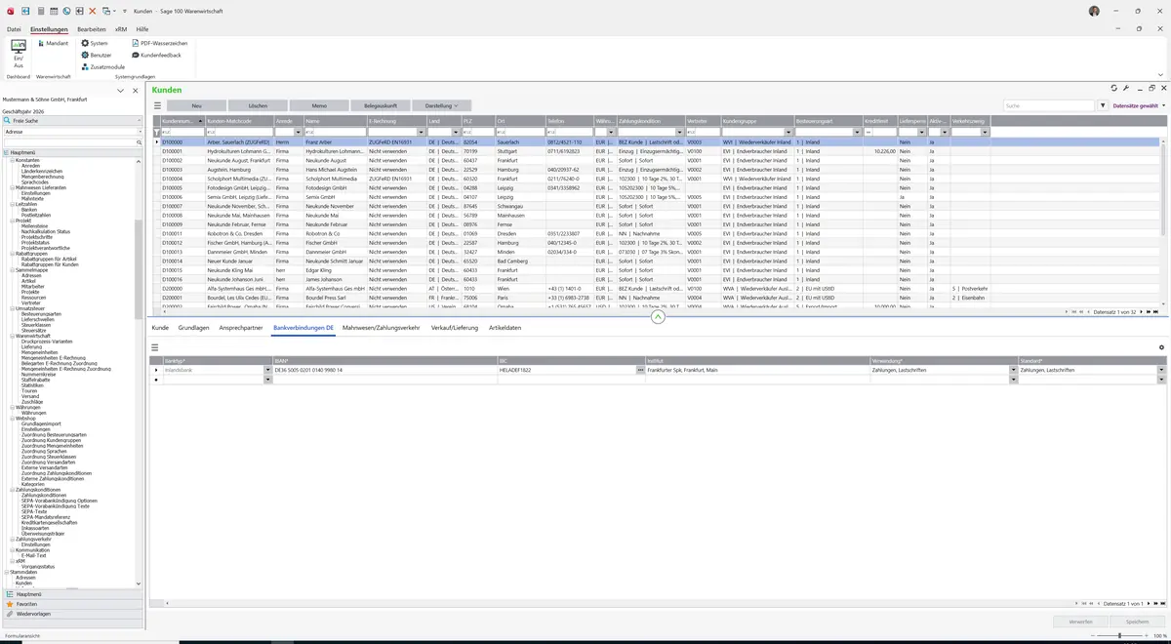Open the Bearbeiten menu
This screenshot has height=644, width=1171.
coord(92,29)
